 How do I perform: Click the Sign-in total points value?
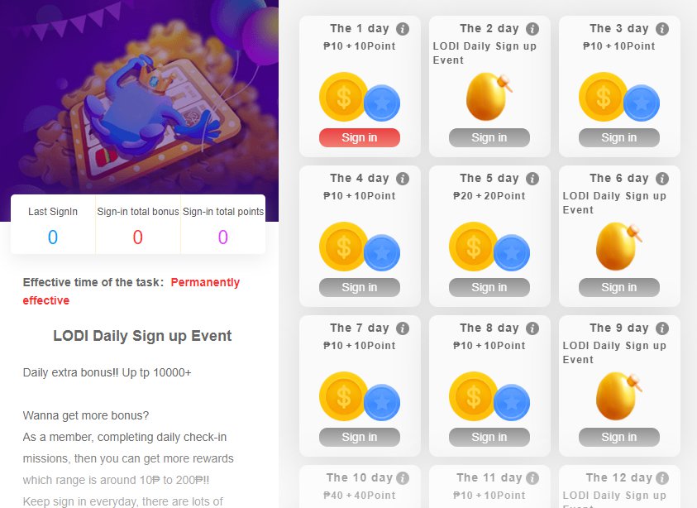coord(223,237)
